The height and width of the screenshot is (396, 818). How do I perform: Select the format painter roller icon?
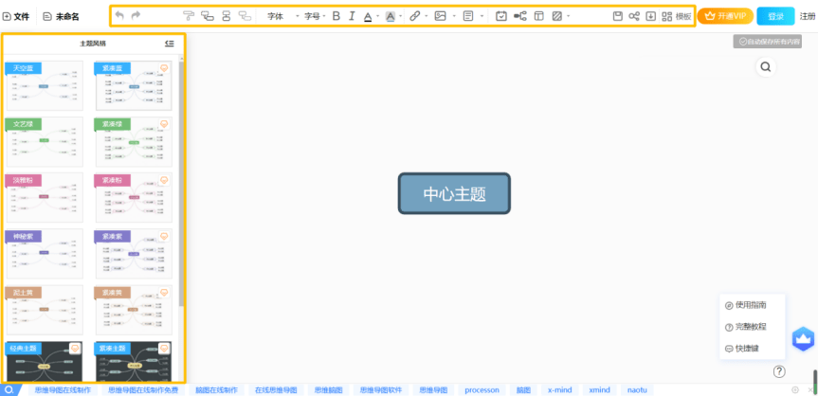point(189,16)
